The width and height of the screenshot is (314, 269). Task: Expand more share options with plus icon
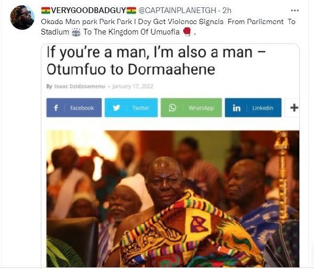pos(294,108)
